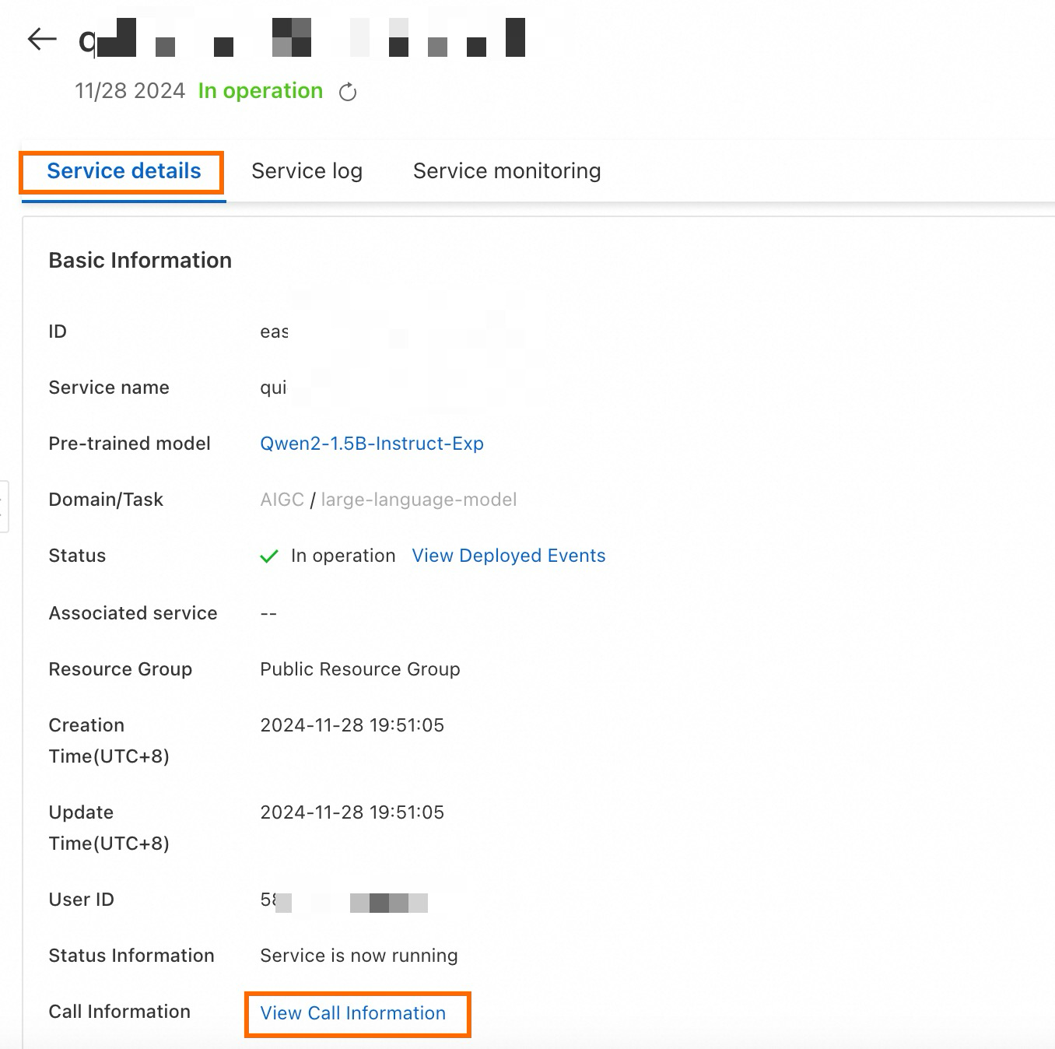
Task: Open the Service log tab
Action: click(307, 171)
